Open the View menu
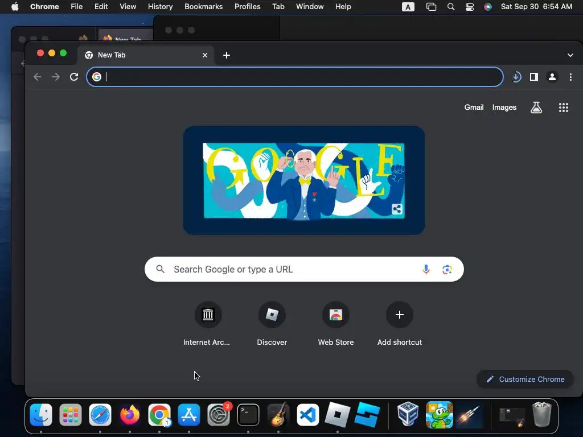Image resolution: width=583 pixels, height=437 pixels. (x=128, y=6)
